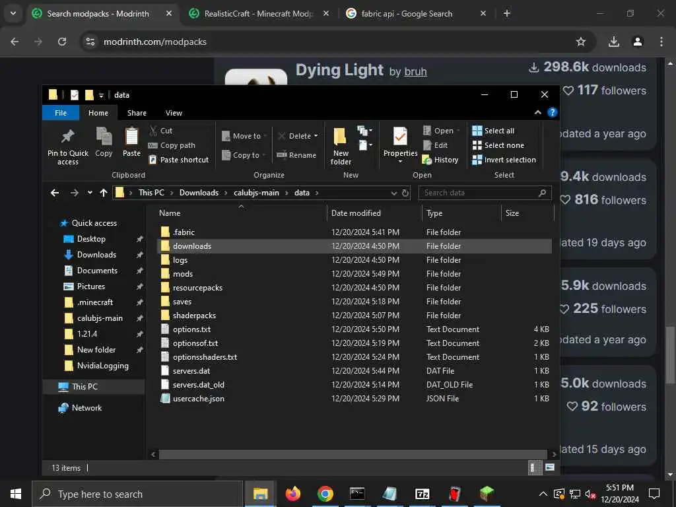Click Downloads in the address breadcrumb
Viewport: 676px width, 507px height.
(199, 193)
